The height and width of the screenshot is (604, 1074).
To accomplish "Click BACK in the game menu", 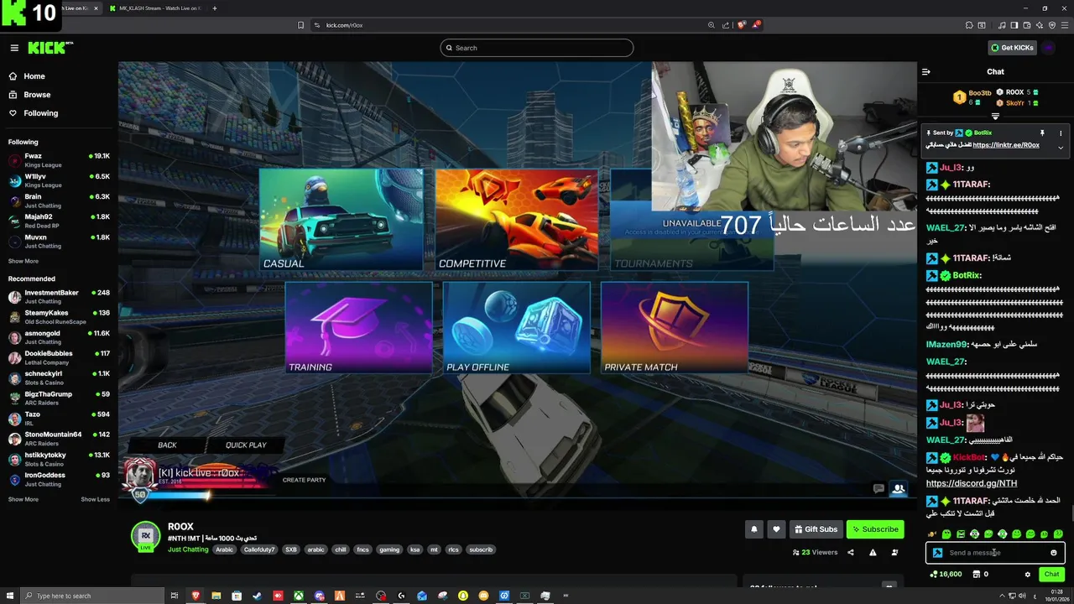I will tap(167, 445).
